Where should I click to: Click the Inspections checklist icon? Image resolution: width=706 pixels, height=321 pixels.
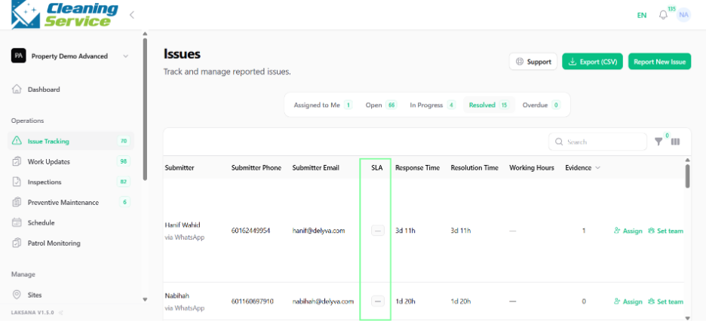pyautogui.click(x=17, y=182)
